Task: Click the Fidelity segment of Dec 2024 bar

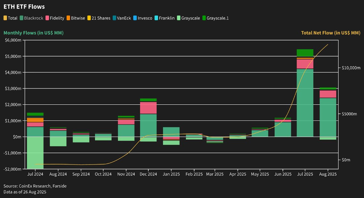Action: (x=148, y=108)
